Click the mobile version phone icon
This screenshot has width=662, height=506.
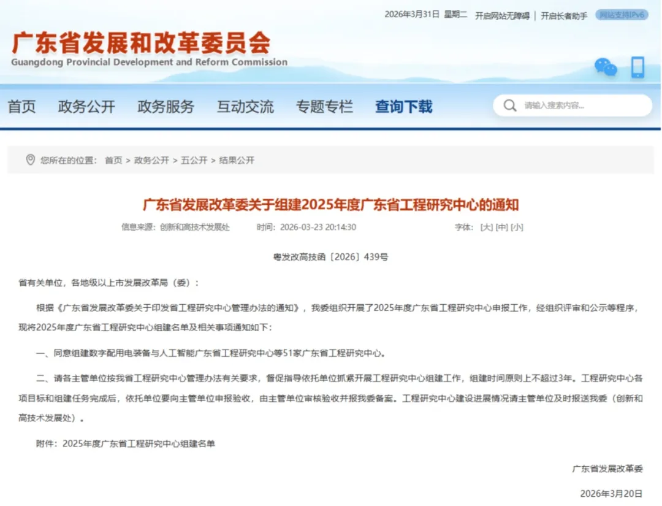coord(637,67)
